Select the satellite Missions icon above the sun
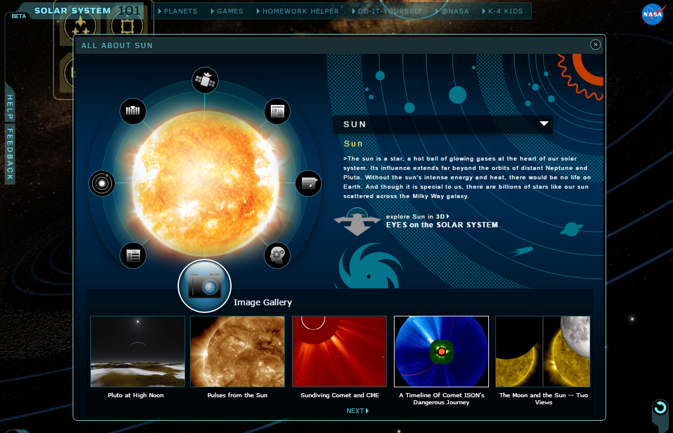This screenshot has width=673, height=433. 205,80
